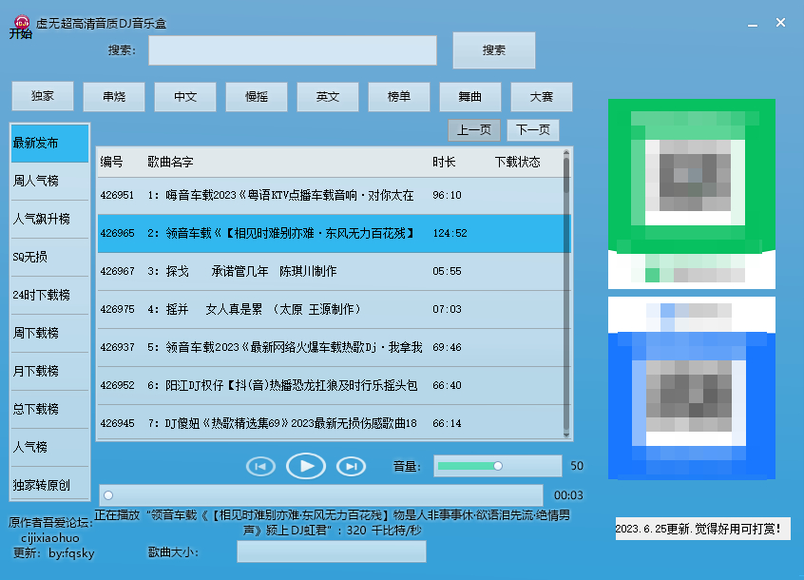Open the 英文 category

328,96
